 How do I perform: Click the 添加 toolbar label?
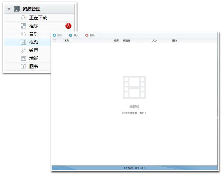(x=60, y=35)
